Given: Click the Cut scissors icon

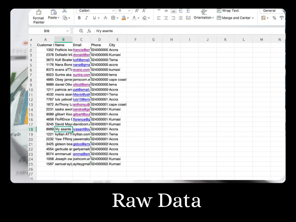Looking at the screenshot, I should [x=64, y=11].
